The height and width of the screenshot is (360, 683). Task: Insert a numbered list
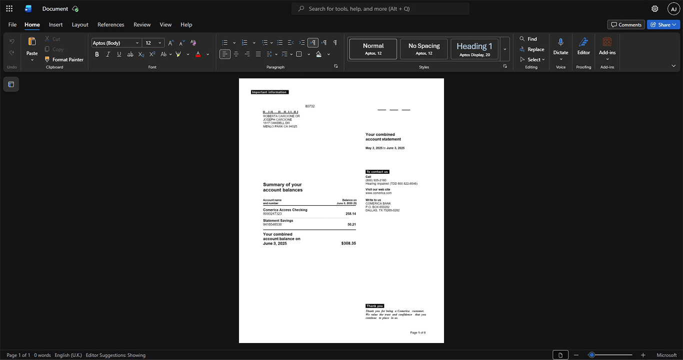pos(244,43)
